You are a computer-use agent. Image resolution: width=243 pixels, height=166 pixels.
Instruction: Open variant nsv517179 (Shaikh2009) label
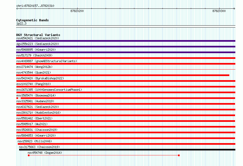[x=34, y=55]
